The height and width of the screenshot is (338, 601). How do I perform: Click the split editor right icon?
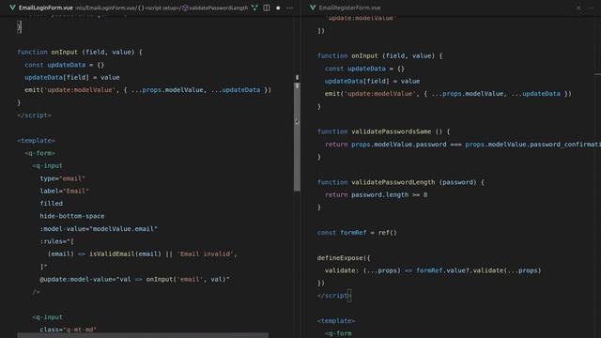[x=267, y=8]
